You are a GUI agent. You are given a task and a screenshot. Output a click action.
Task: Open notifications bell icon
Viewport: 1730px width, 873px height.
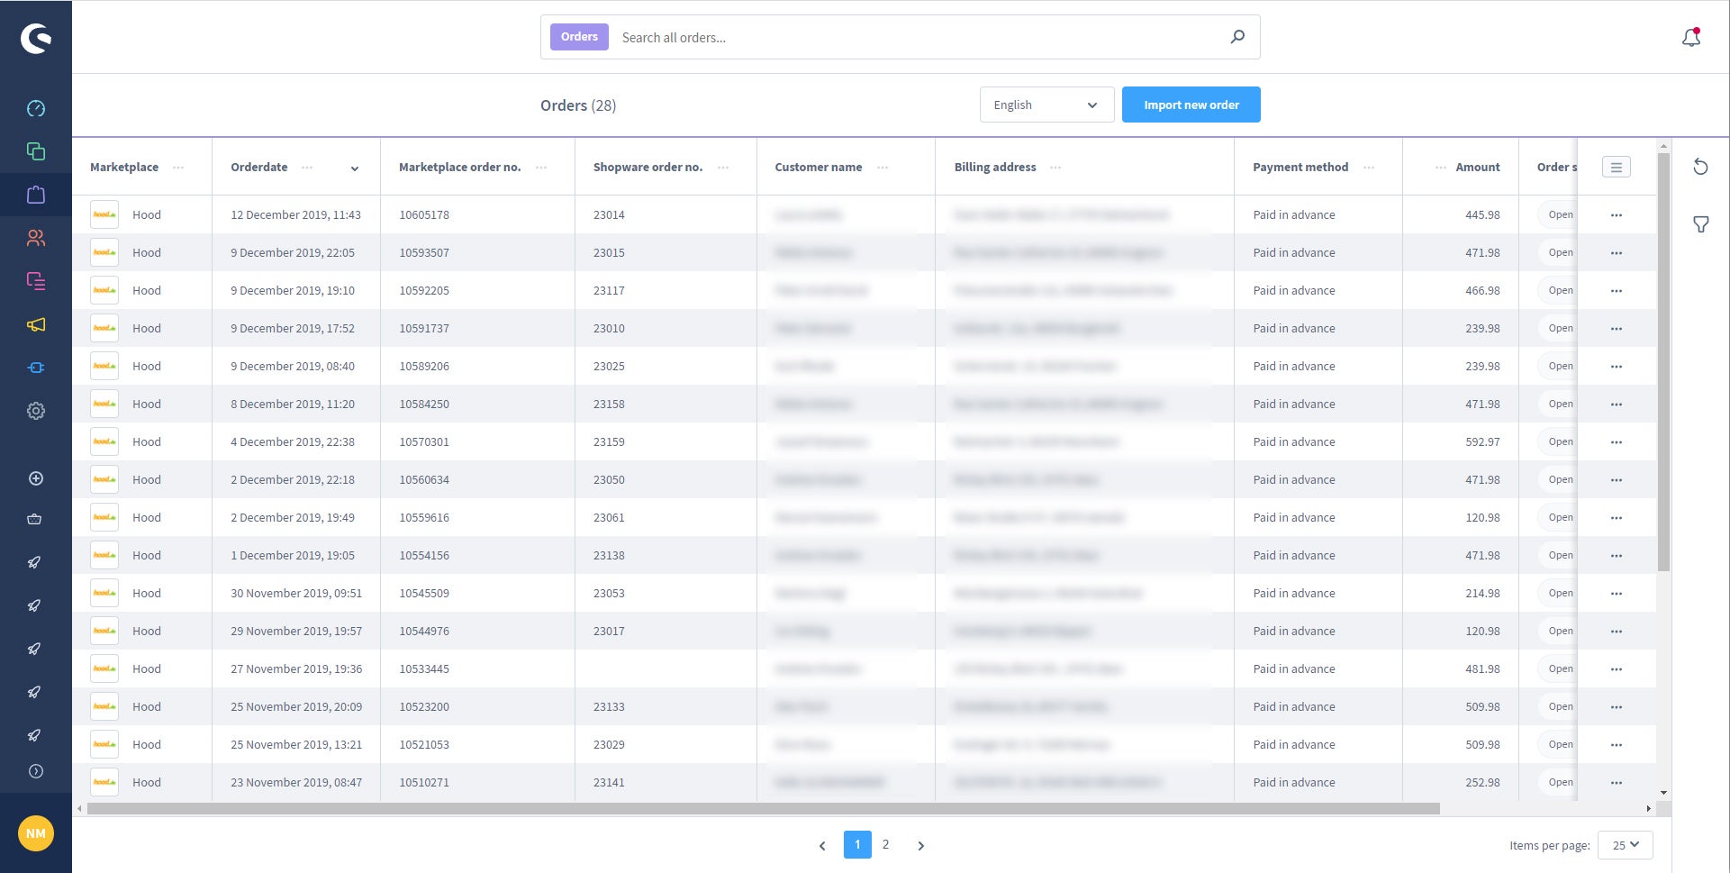pos(1691,37)
